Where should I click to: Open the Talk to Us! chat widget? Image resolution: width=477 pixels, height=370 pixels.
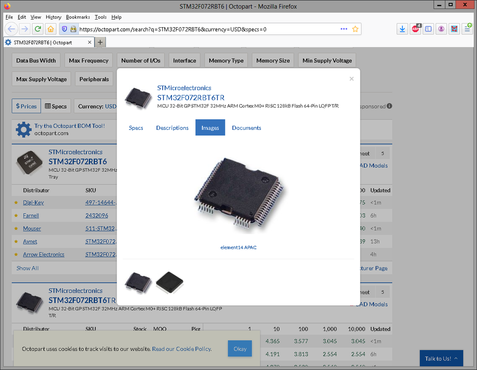tap(441, 359)
